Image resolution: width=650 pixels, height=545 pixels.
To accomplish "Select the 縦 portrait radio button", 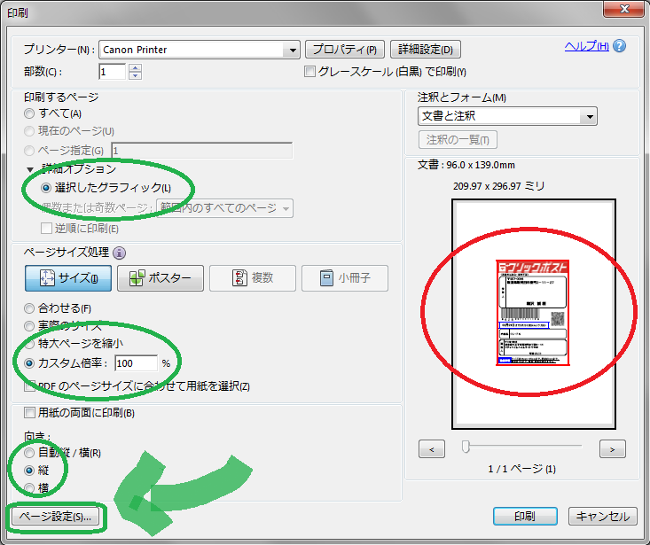I will click(x=29, y=471).
